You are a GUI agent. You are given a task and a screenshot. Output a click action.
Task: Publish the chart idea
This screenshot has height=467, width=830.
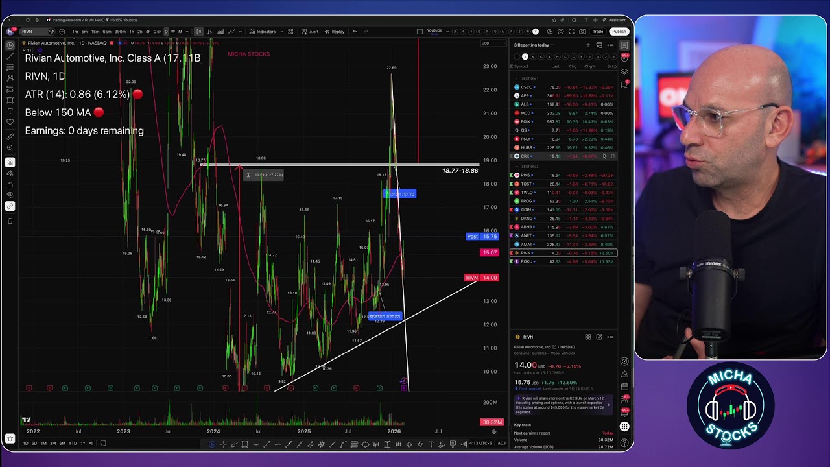(619, 31)
